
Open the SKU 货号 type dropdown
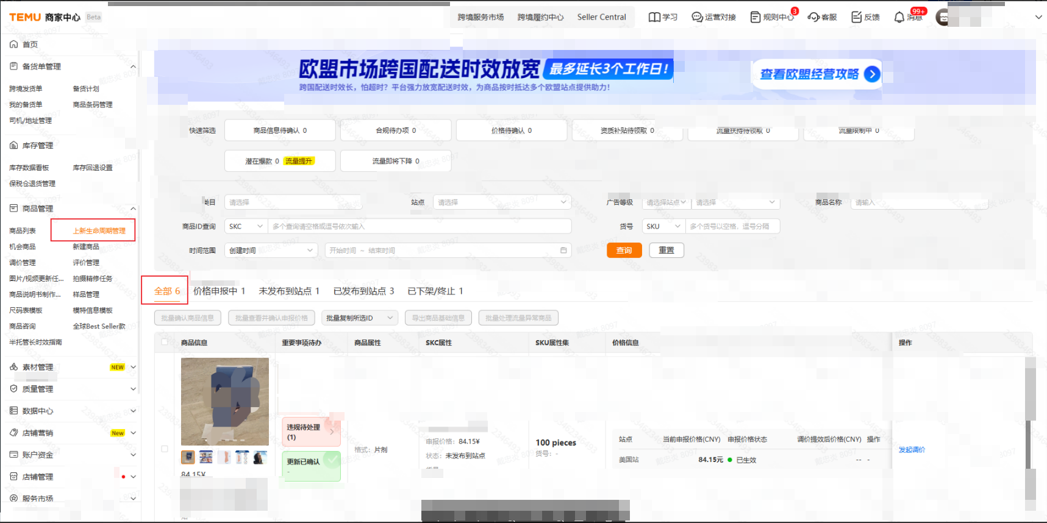coord(663,226)
